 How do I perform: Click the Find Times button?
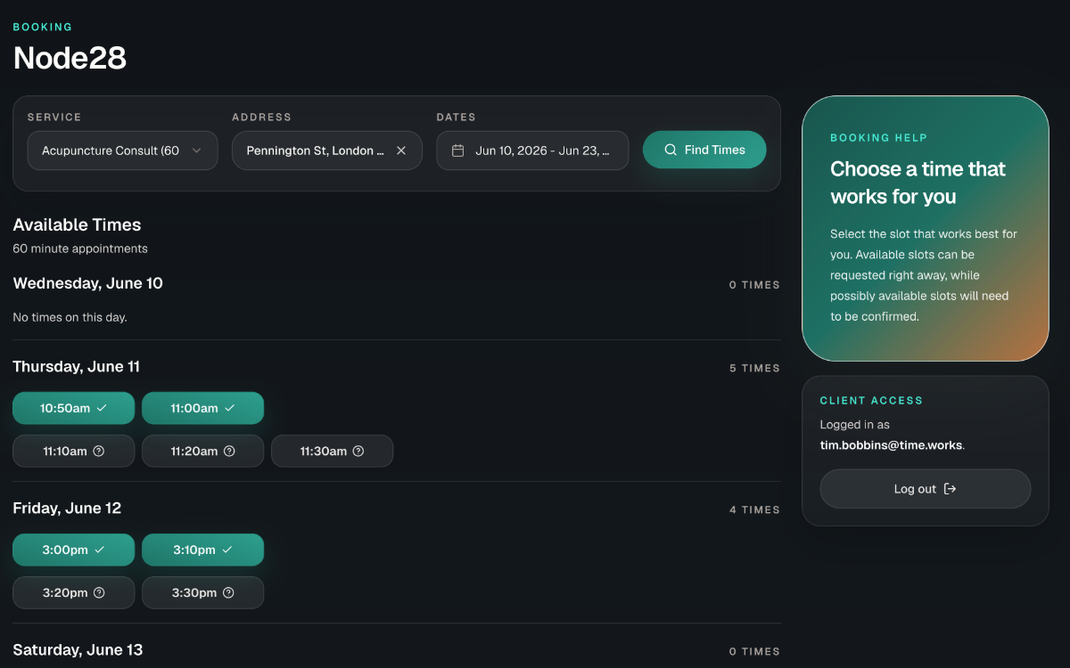[x=704, y=150]
